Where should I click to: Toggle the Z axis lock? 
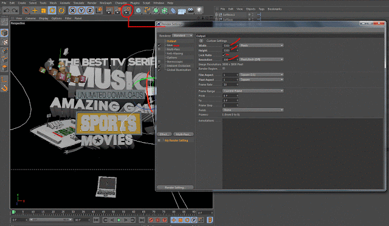90,10
